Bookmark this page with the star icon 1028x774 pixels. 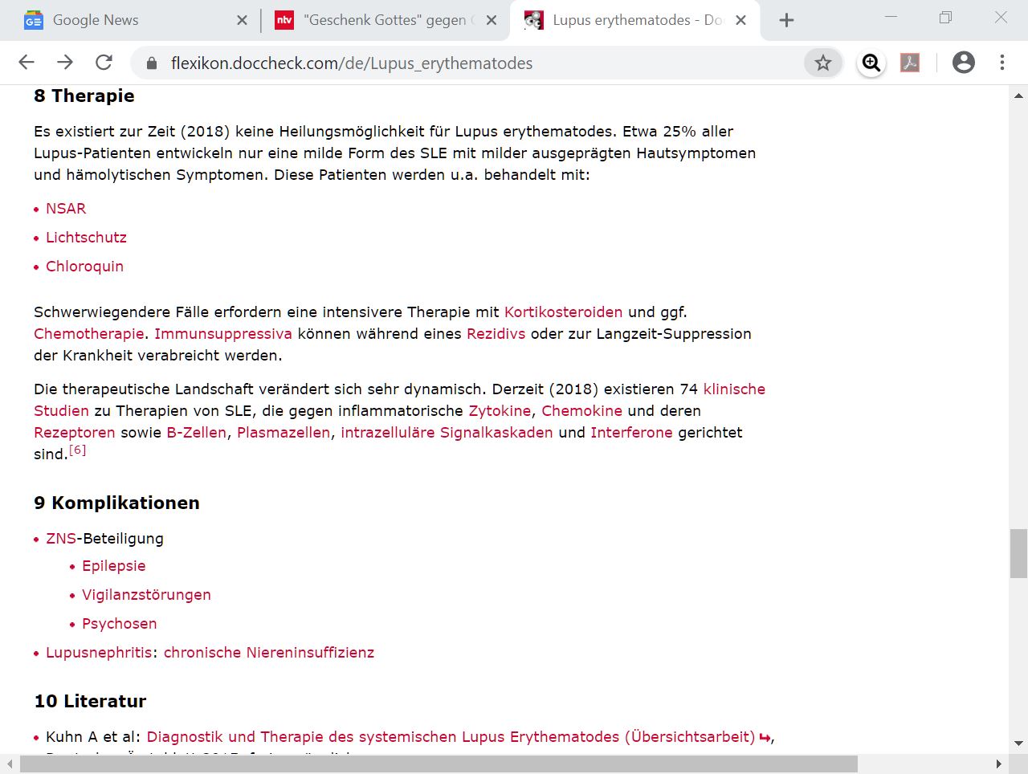point(823,63)
